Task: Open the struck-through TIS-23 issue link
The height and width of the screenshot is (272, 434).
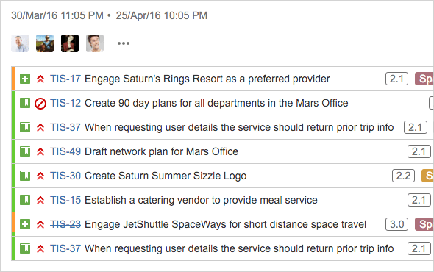Action: [65, 224]
